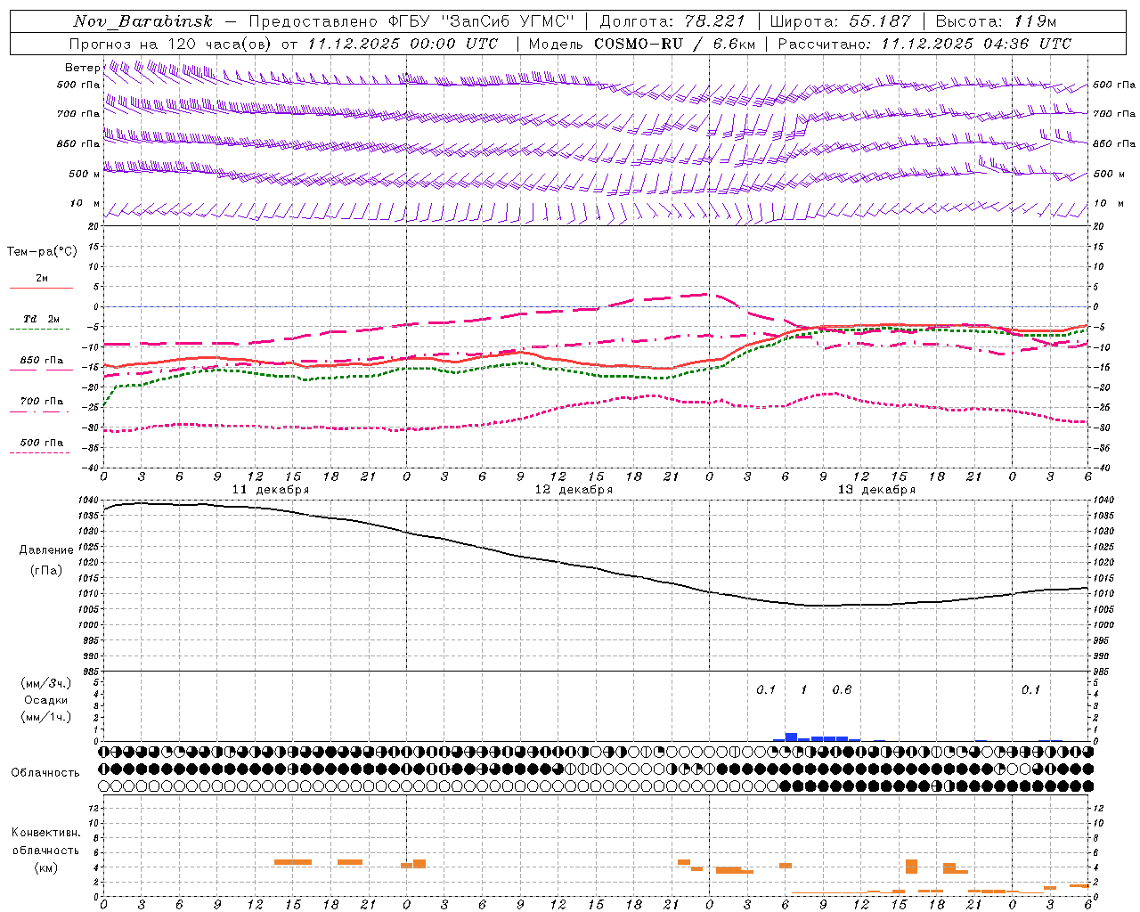Click the Конвективн. label of convective panel
Image resolution: width=1140 pixels, height=912 pixels.
point(46,833)
